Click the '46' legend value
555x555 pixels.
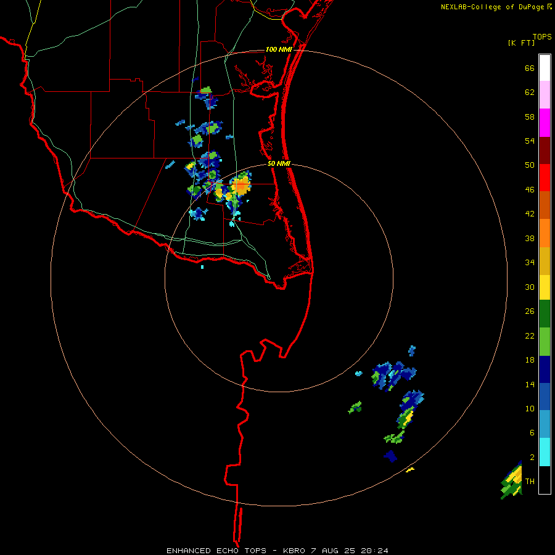tap(530, 190)
